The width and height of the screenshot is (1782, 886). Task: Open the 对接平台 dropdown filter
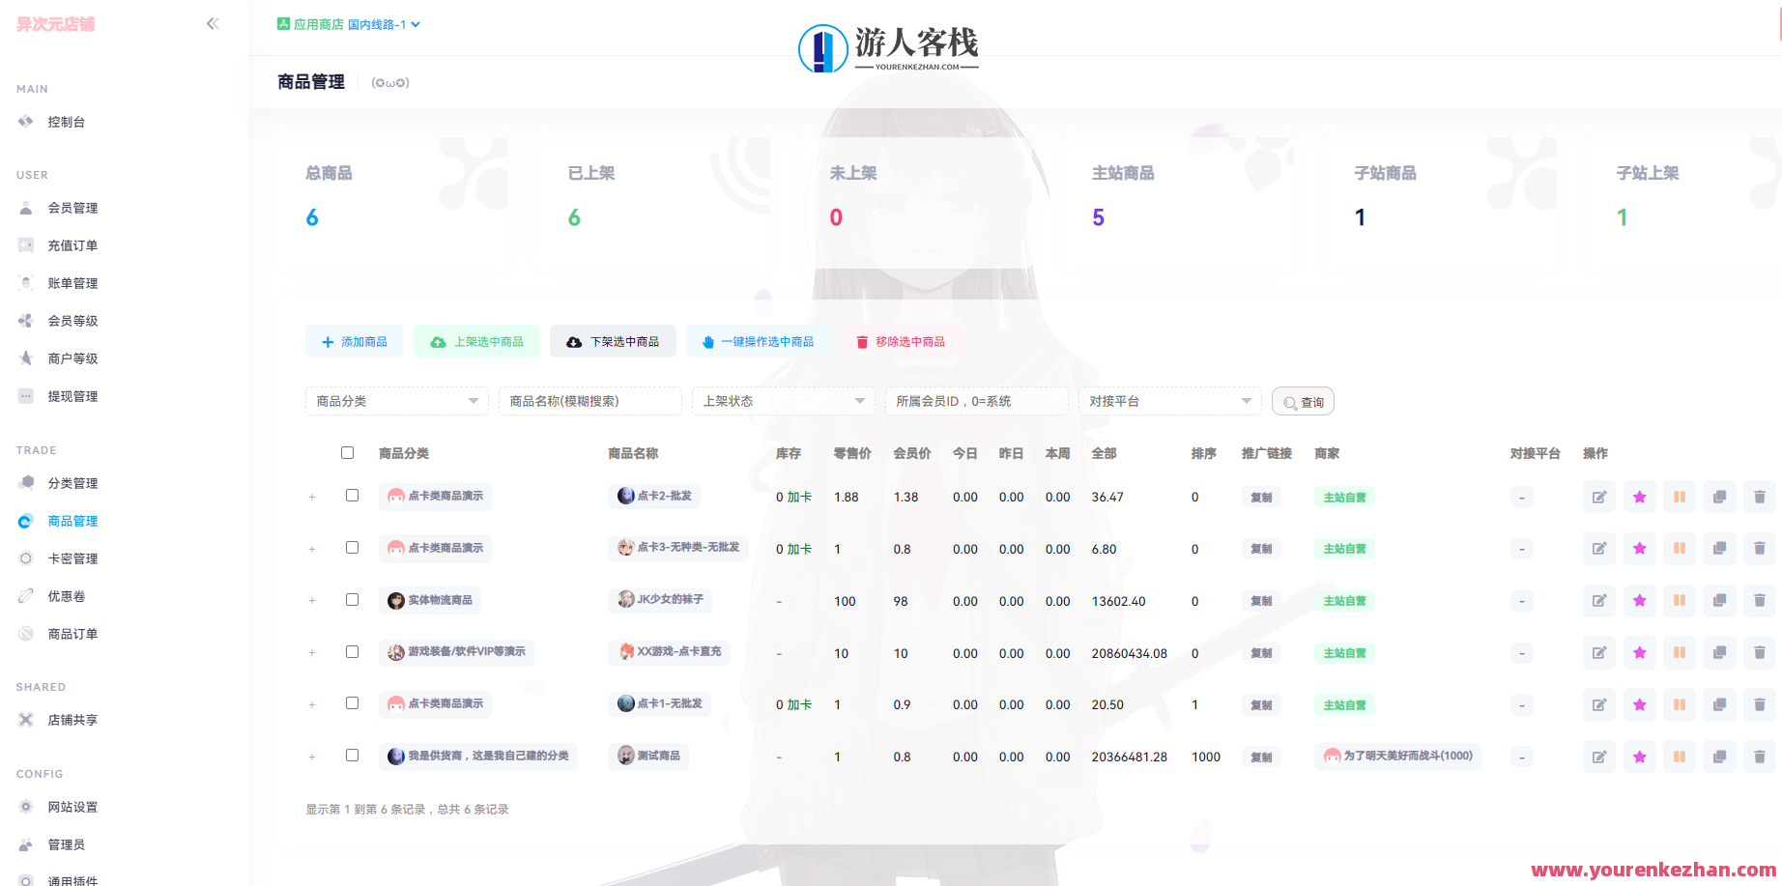click(1169, 400)
